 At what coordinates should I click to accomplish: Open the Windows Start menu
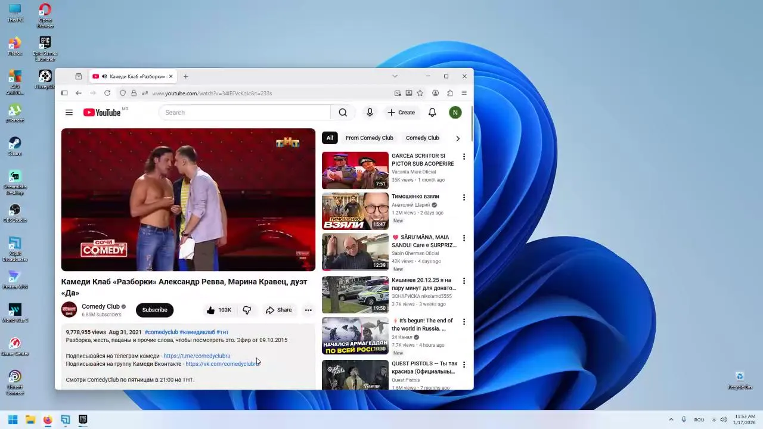click(x=13, y=419)
